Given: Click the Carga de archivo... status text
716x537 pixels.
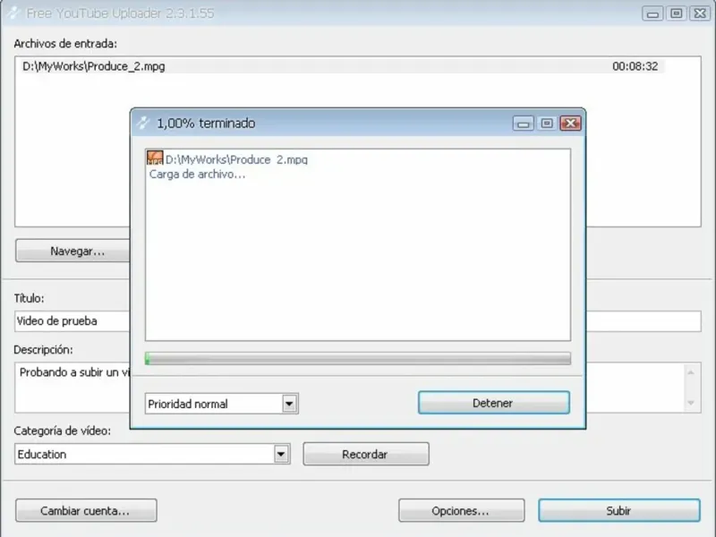Looking at the screenshot, I should pos(197,174).
